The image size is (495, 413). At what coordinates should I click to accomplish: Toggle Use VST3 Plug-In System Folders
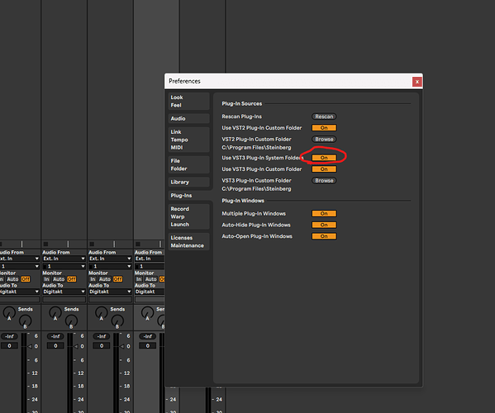pos(324,158)
